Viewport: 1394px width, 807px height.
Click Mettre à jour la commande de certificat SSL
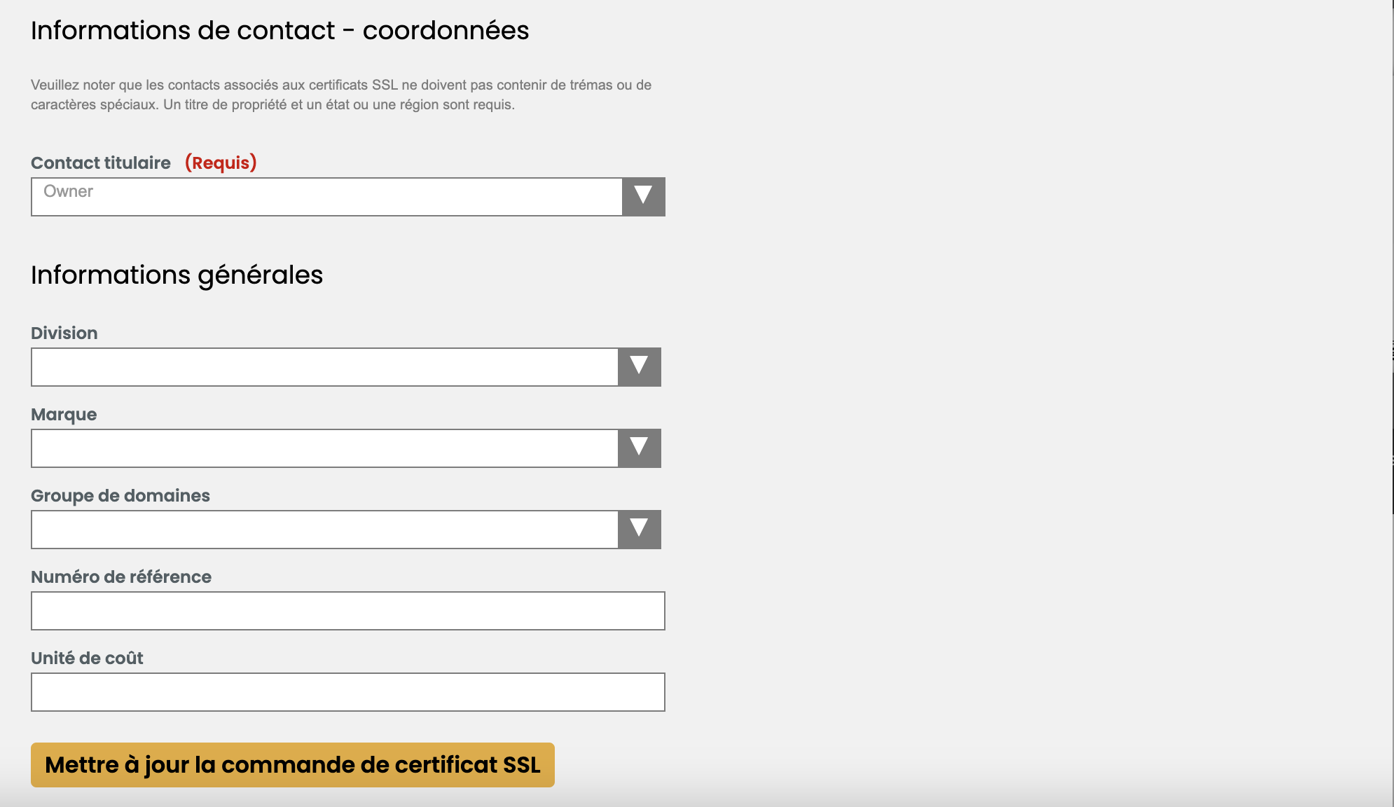coord(293,765)
